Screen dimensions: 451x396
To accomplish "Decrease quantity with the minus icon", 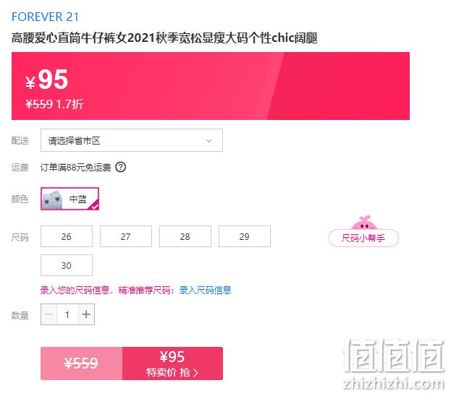I will (49, 314).
